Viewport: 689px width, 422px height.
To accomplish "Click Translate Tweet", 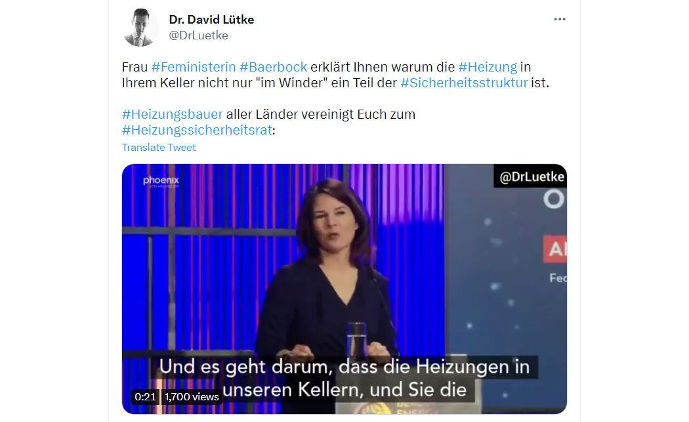I will [159, 148].
